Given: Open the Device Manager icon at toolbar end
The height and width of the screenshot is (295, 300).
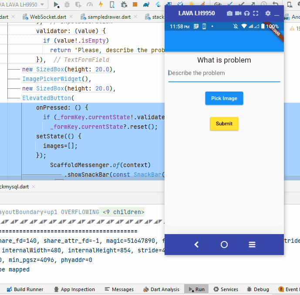Looking at the screenshot, I should click(290, 4).
